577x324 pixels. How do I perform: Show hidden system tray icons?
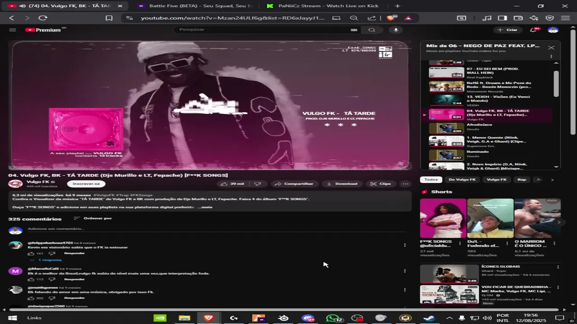(x=449, y=318)
